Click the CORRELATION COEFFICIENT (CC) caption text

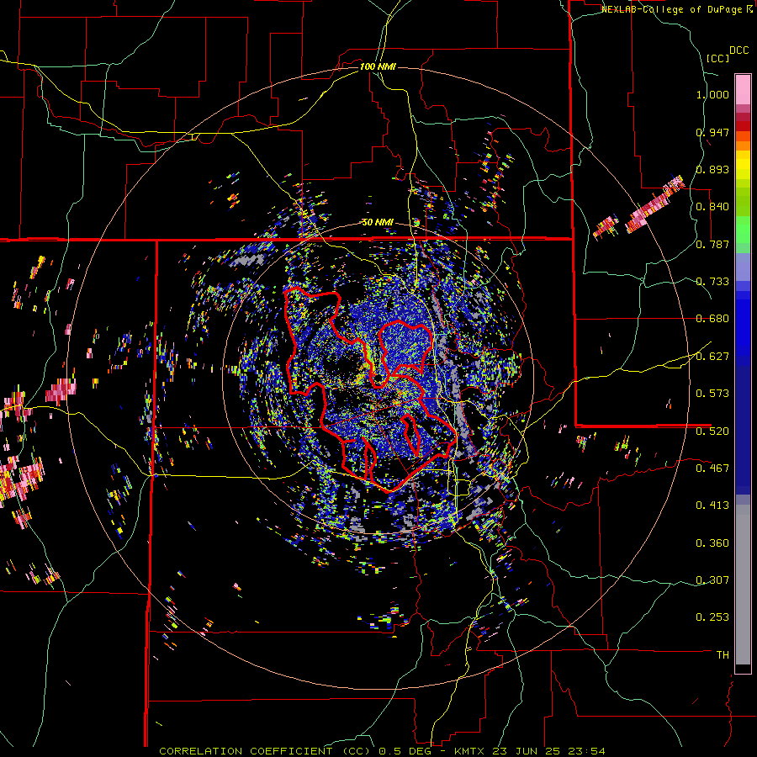point(265,751)
